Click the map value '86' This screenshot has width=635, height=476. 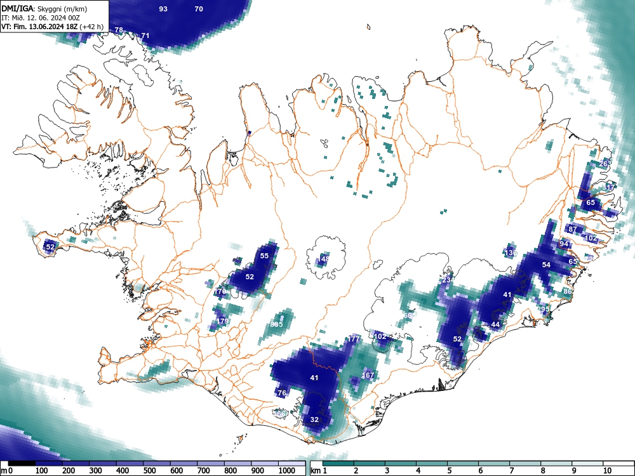567,291
